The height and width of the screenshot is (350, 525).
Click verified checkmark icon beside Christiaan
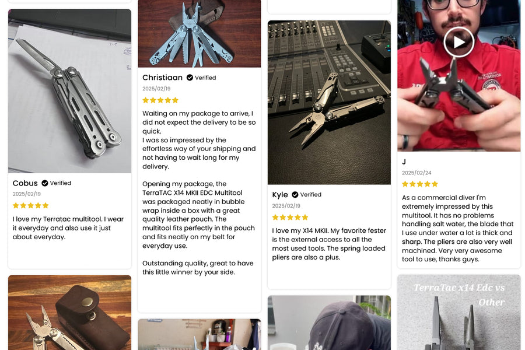[x=190, y=78]
